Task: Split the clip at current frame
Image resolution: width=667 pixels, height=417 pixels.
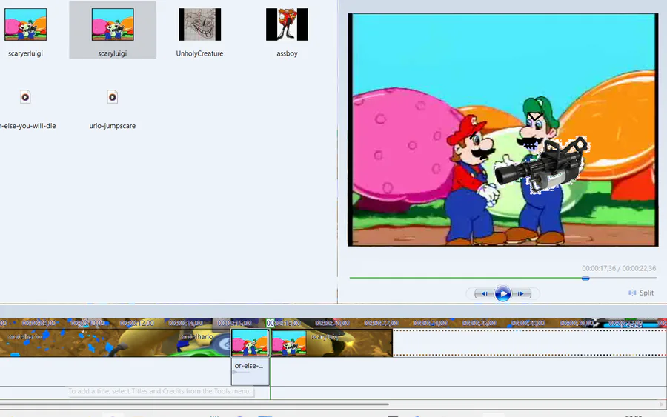Action: click(x=641, y=293)
